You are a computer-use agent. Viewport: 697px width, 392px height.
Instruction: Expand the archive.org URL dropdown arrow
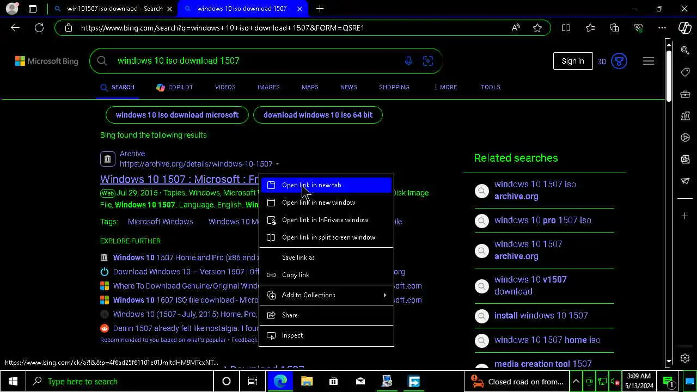pyautogui.click(x=277, y=164)
